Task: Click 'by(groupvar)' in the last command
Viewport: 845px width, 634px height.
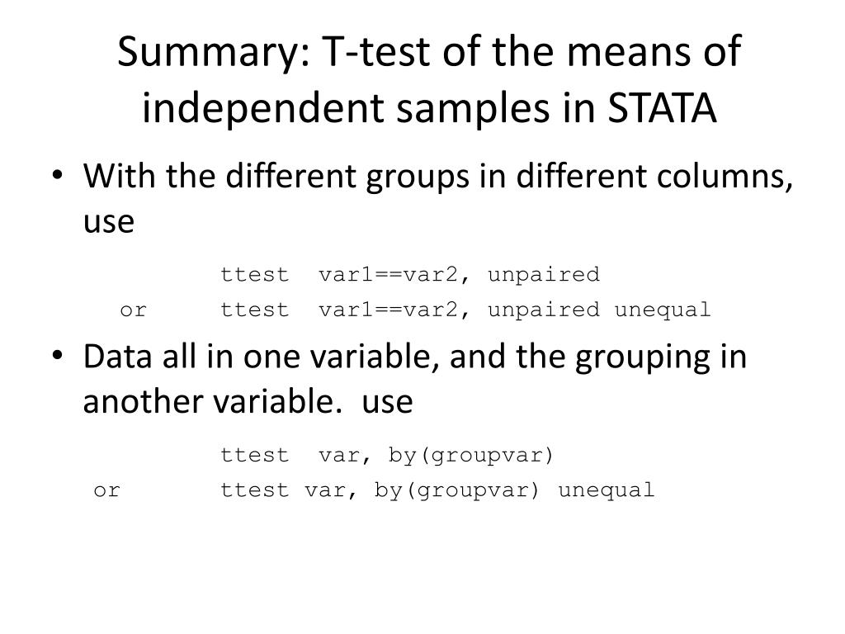Action: [x=456, y=490]
